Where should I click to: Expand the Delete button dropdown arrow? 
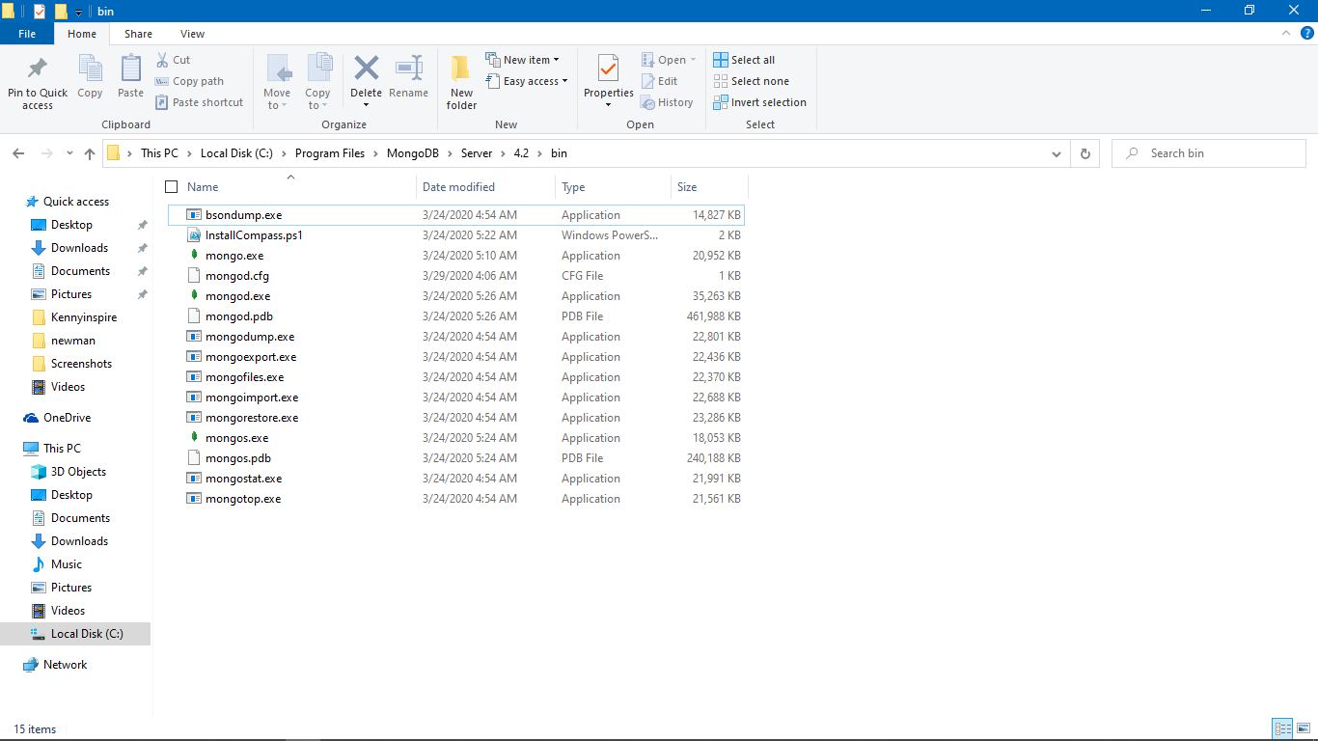point(366,105)
